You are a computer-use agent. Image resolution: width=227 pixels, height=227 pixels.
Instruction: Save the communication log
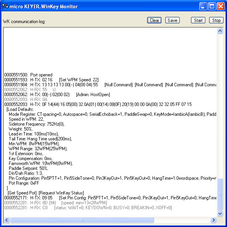(172, 20)
